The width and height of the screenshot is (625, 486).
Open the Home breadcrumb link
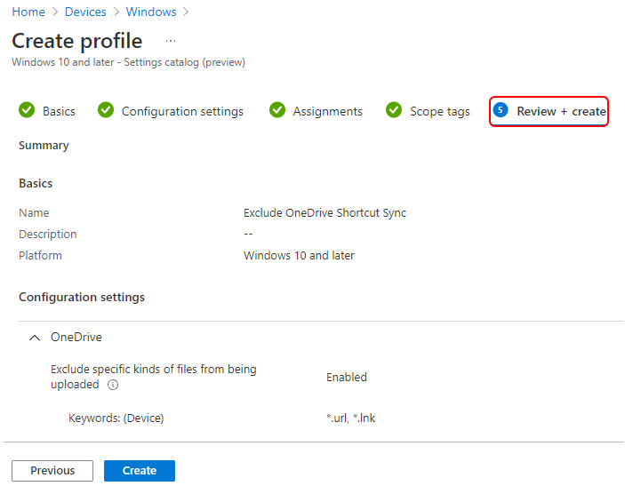click(28, 12)
